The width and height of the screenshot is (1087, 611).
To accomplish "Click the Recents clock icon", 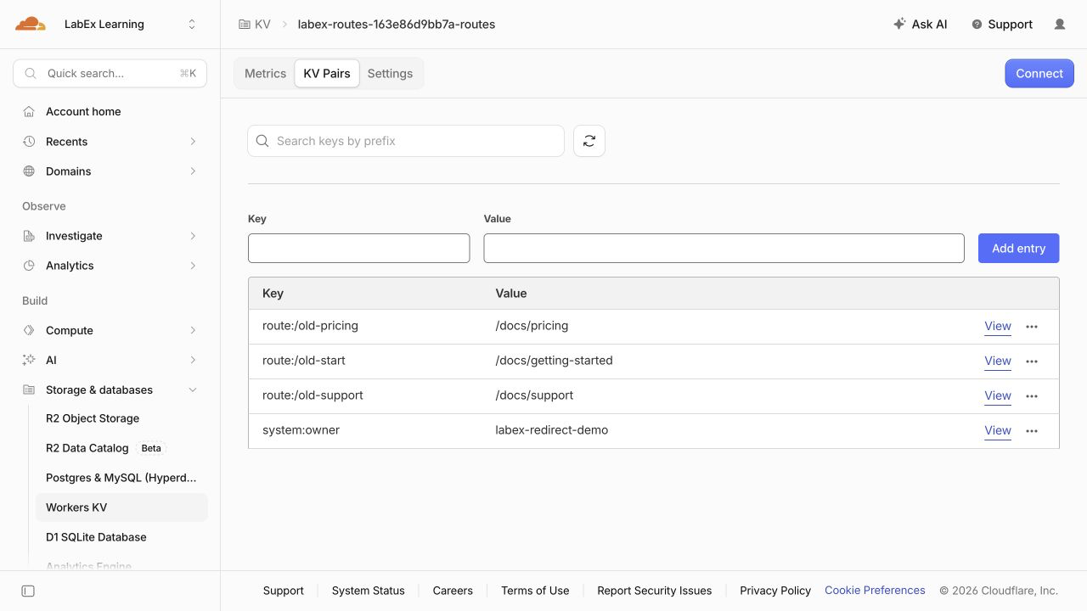I will pyautogui.click(x=29, y=142).
